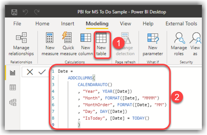The image size is (207, 135).
Task: Create a New parameter
Action: pos(153,44)
